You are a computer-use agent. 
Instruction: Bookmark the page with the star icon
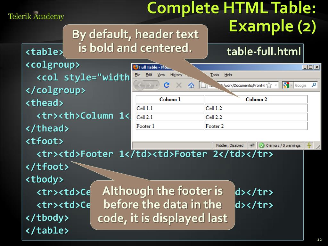pyautogui.click(x=269, y=85)
